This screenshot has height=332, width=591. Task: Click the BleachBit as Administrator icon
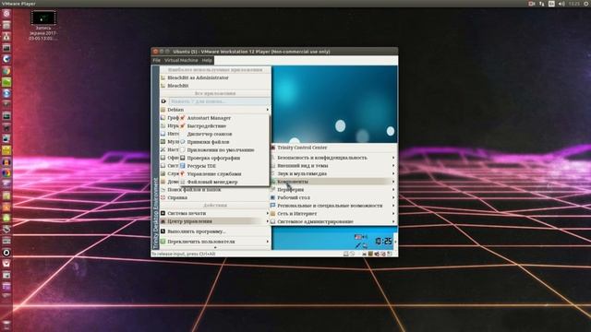(163, 77)
